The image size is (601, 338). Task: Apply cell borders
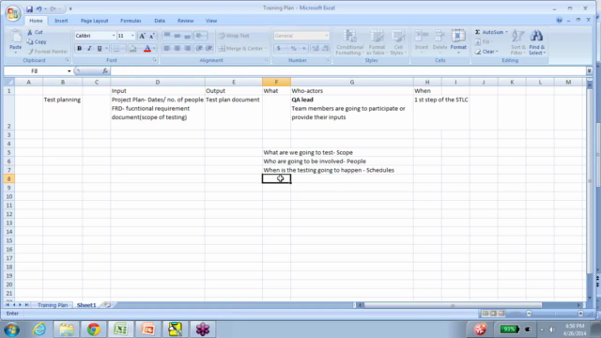(x=116, y=49)
